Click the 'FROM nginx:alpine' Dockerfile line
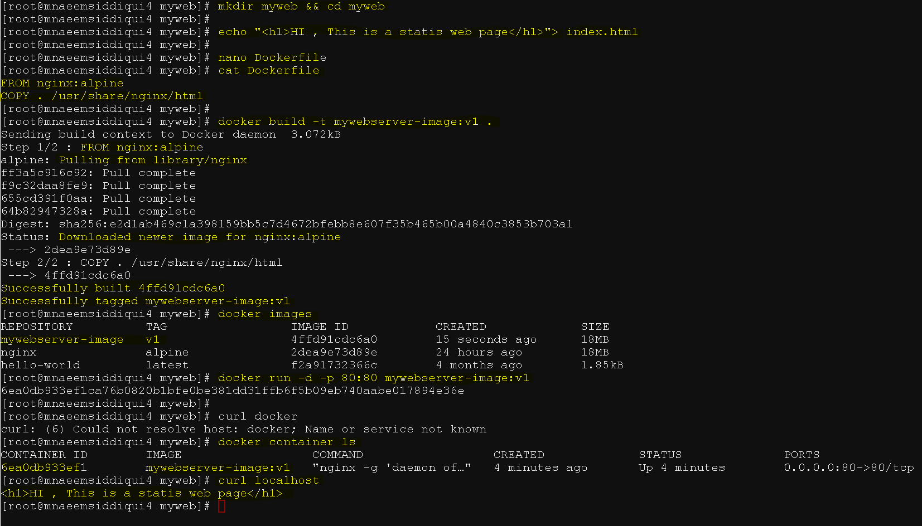Image resolution: width=922 pixels, height=526 pixels. pos(62,83)
